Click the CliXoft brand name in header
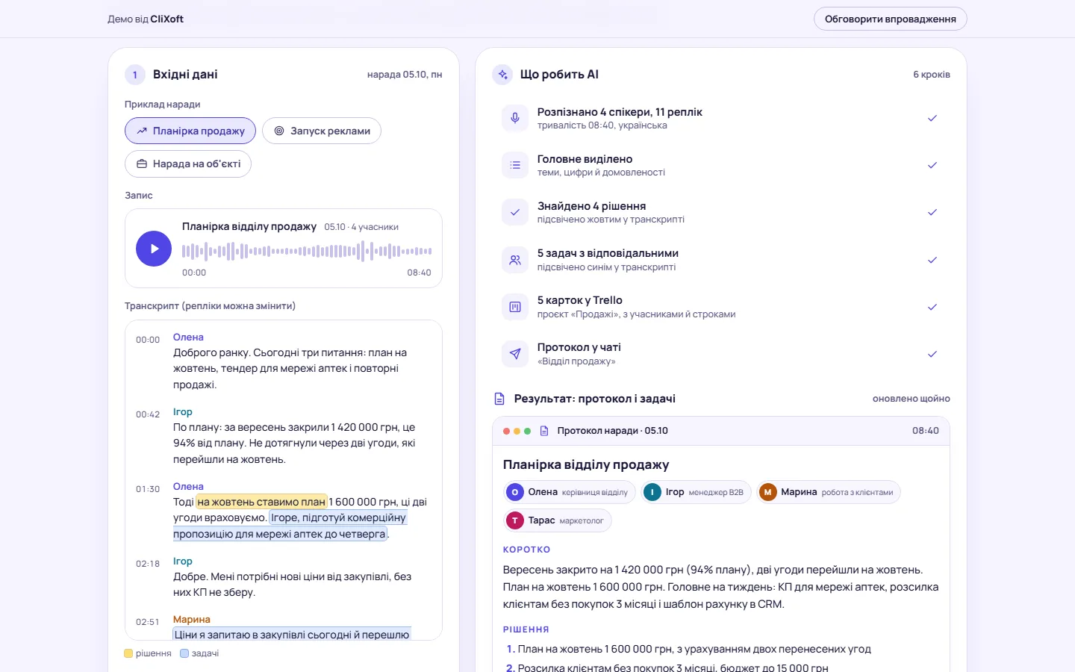The width and height of the screenshot is (1075, 672). pyautogui.click(x=167, y=19)
